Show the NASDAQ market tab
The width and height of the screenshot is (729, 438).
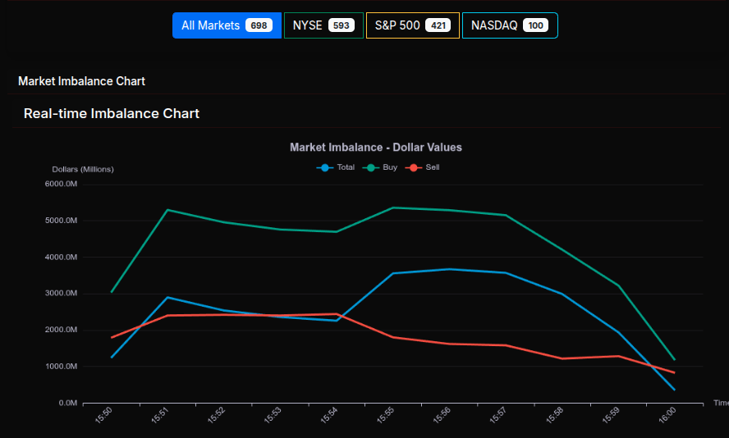tap(509, 25)
